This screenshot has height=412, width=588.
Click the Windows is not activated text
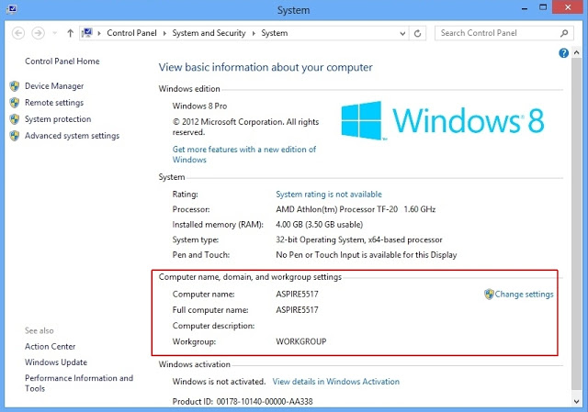tap(219, 382)
